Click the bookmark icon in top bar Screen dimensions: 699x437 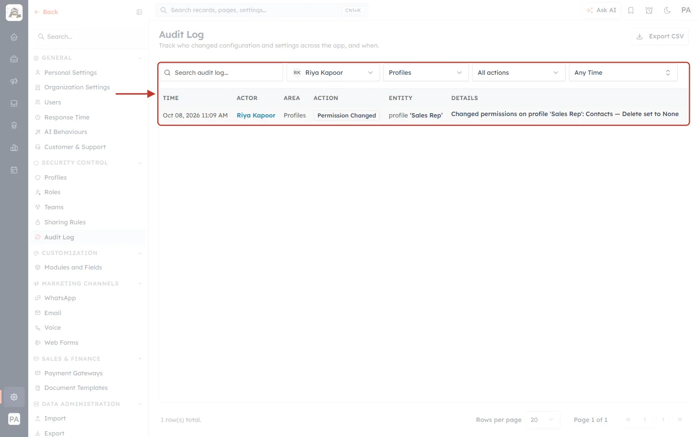tap(631, 10)
